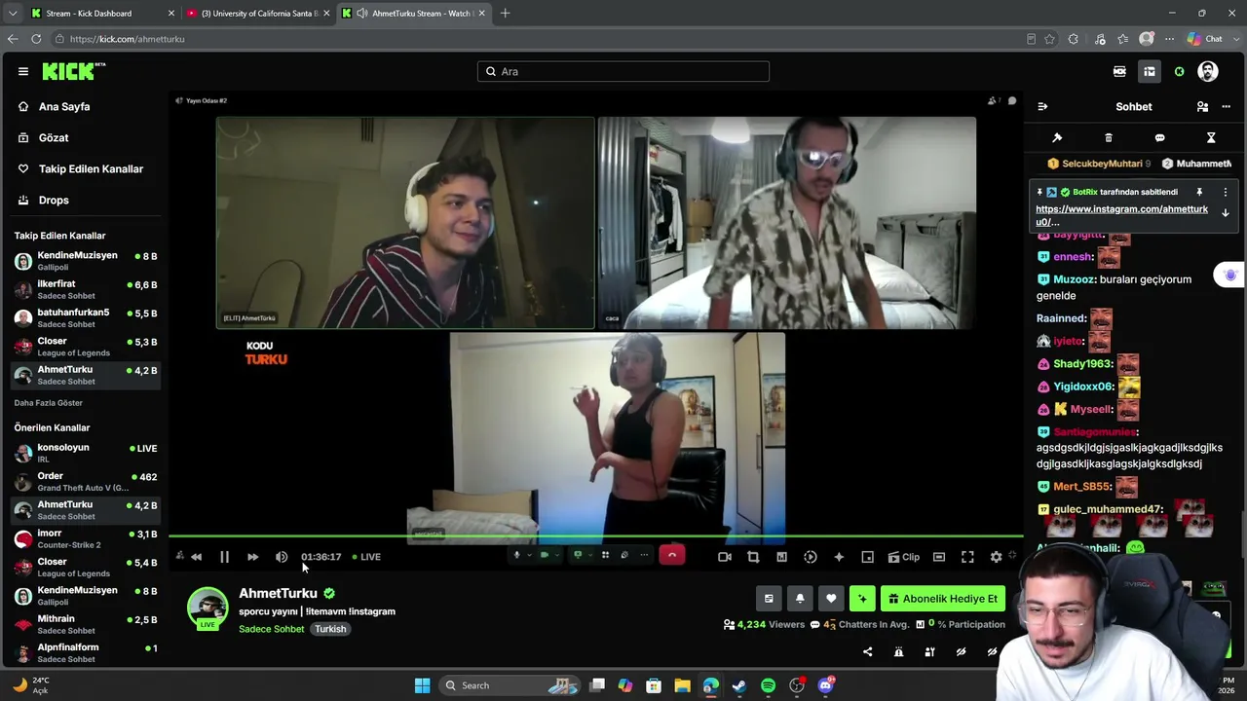Viewport: 1247px width, 701px height.
Task: Open batuhanfurkan5 channel in sidebar
Action: [86, 317]
